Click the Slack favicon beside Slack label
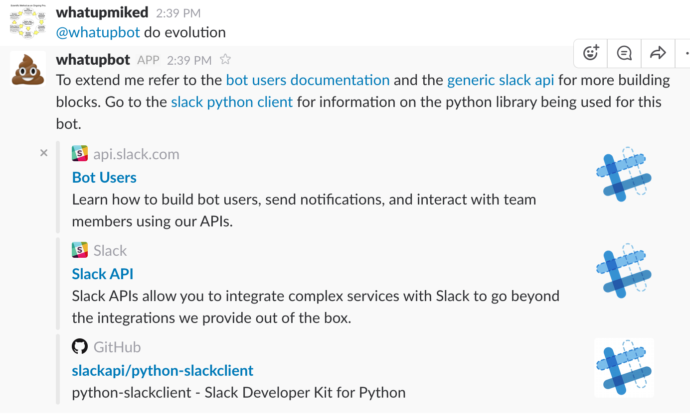Screen dimensions: 690x418 (x=80, y=250)
